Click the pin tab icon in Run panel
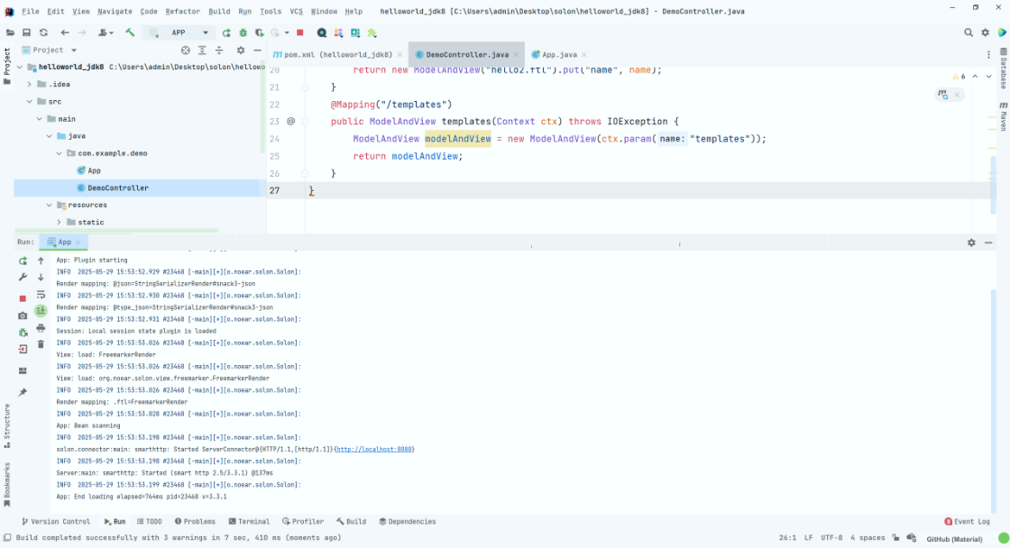This screenshot has height=548, width=1010. click(23, 392)
